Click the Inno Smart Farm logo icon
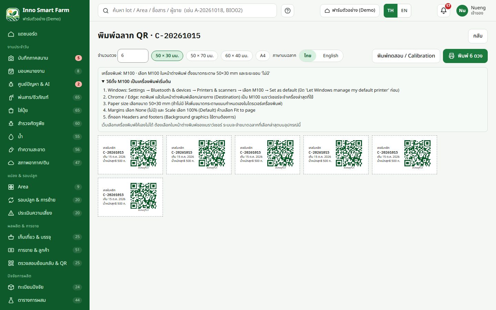This screenshot has width=496, height=310. pos(13,14)
